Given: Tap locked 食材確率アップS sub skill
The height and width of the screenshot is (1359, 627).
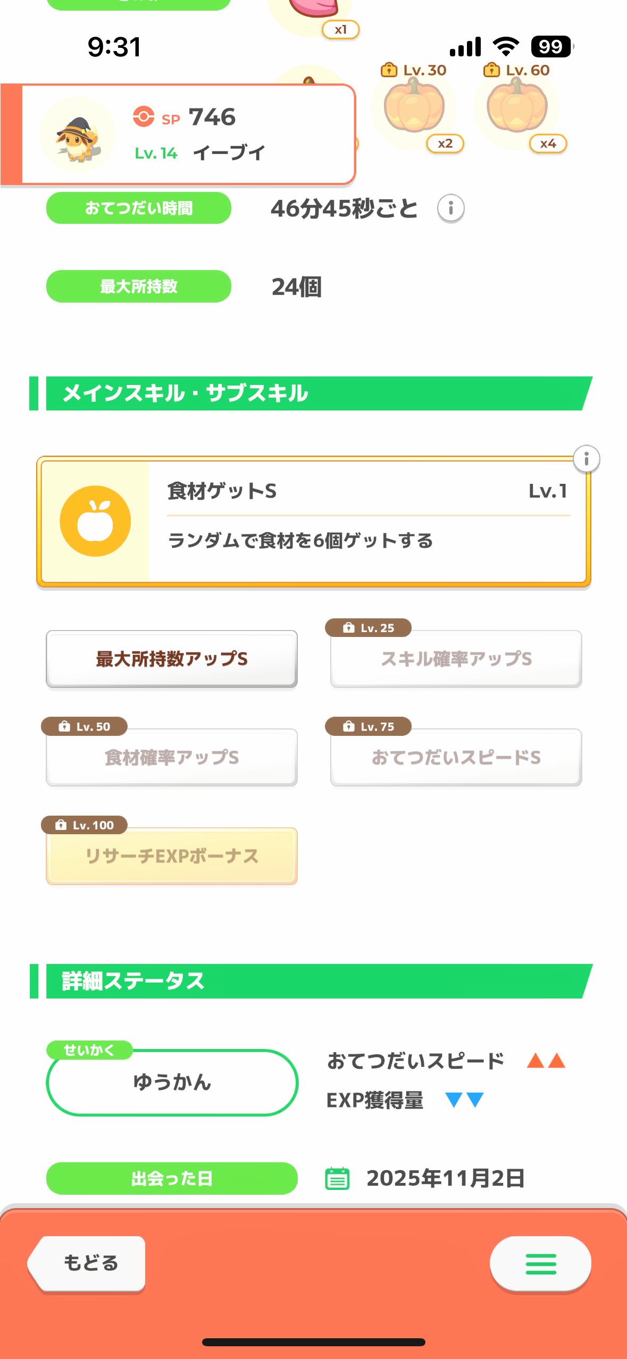Looking at the screenshot, I should pyautogui.click(x=171, y=758).
